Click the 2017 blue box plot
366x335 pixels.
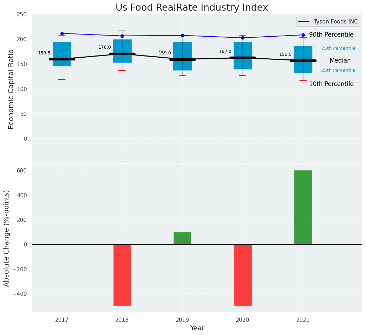pos(62,50)
